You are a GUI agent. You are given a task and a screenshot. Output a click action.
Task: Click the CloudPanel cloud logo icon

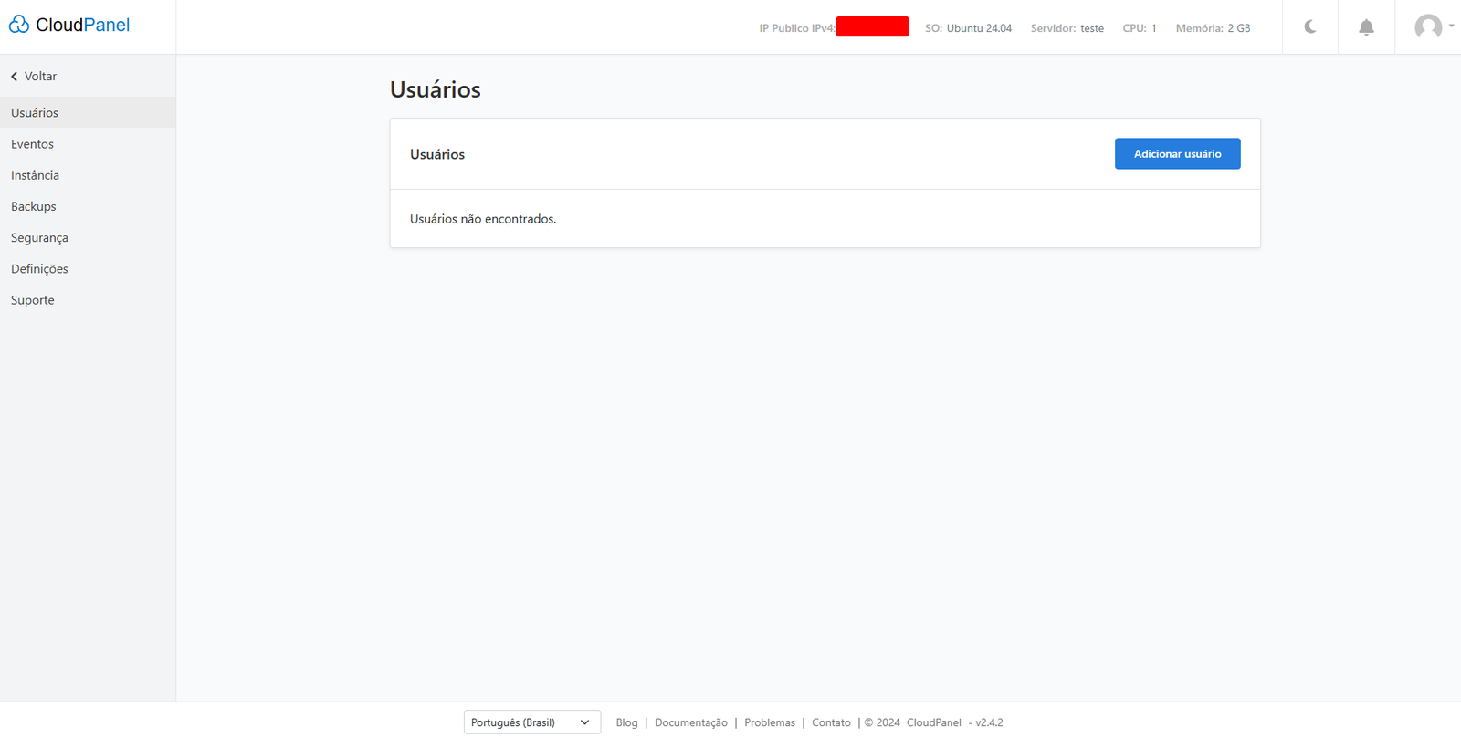(x=19, y=25)
